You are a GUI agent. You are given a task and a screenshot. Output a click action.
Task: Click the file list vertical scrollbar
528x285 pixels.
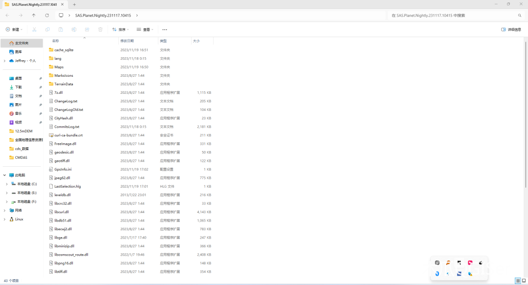525,114
